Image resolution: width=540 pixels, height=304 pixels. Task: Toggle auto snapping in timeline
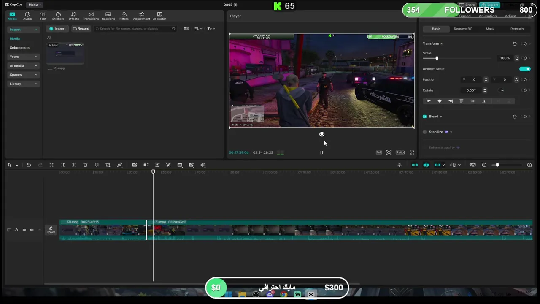pos(426,165)
